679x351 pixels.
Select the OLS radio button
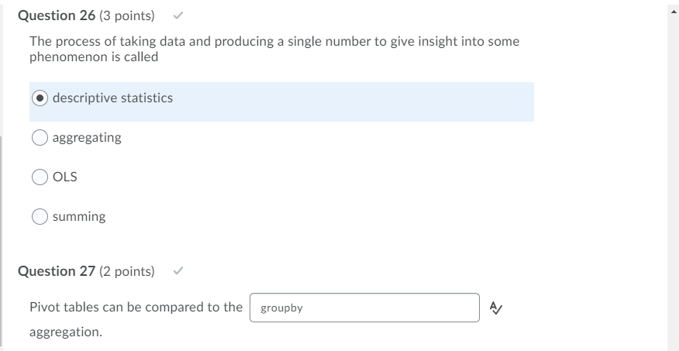(40, 177)
